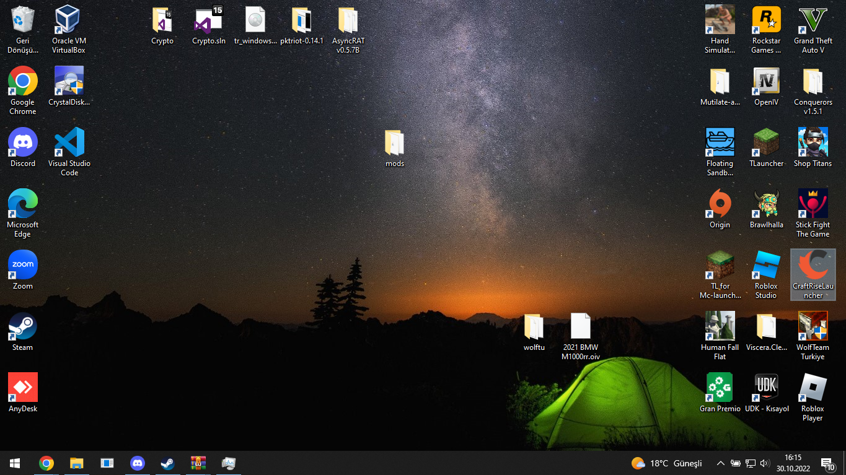
Task: Select the Discord desktop shortcut
Action: [23, 147]
